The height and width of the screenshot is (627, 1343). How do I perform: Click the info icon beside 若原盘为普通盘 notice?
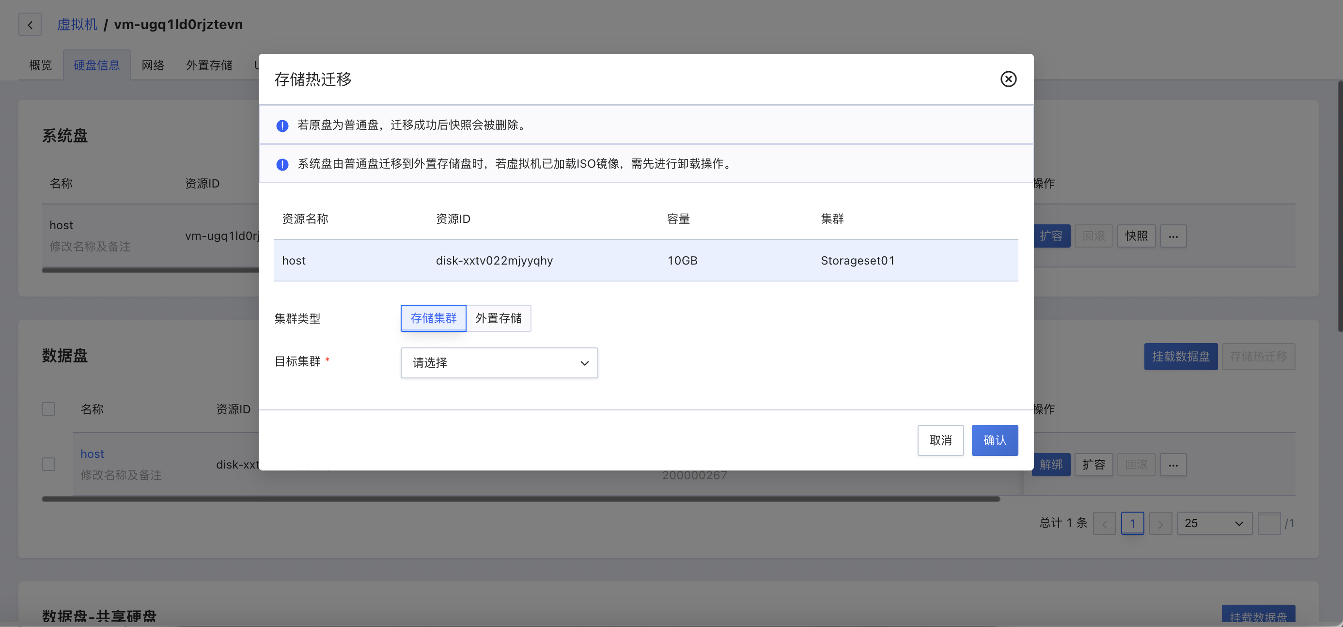(x=282, y=125)
